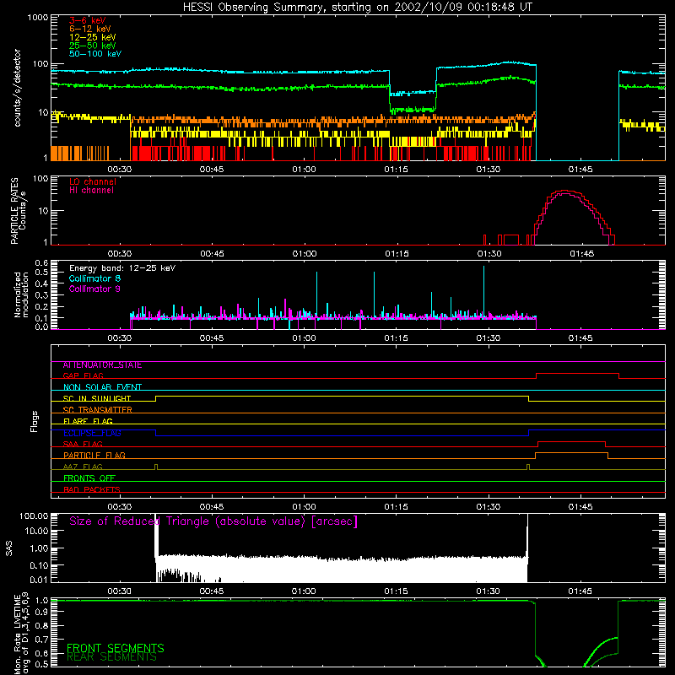675x675 pixels.
Task: Click the A4Z_FLAG label
Action: point(83,467)
